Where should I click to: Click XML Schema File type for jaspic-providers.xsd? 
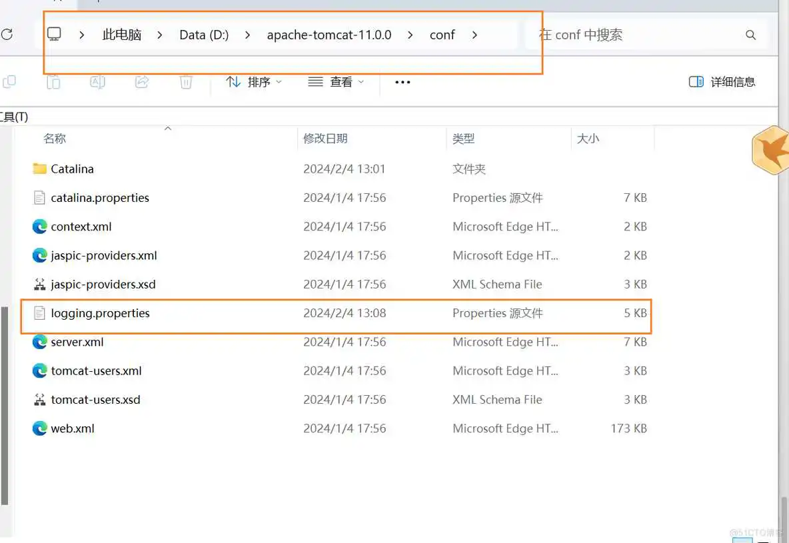click(497, 284)
